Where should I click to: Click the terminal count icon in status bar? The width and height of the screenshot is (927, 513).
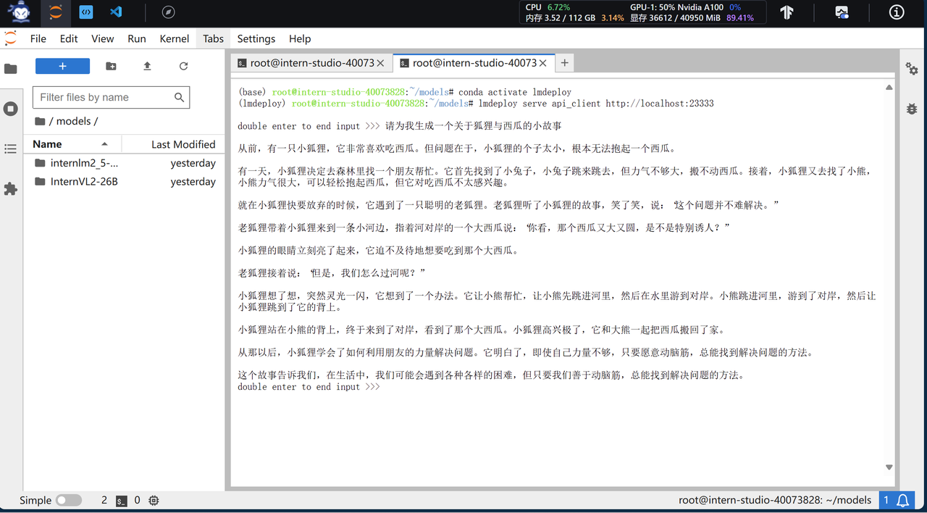tap(122, 501)
